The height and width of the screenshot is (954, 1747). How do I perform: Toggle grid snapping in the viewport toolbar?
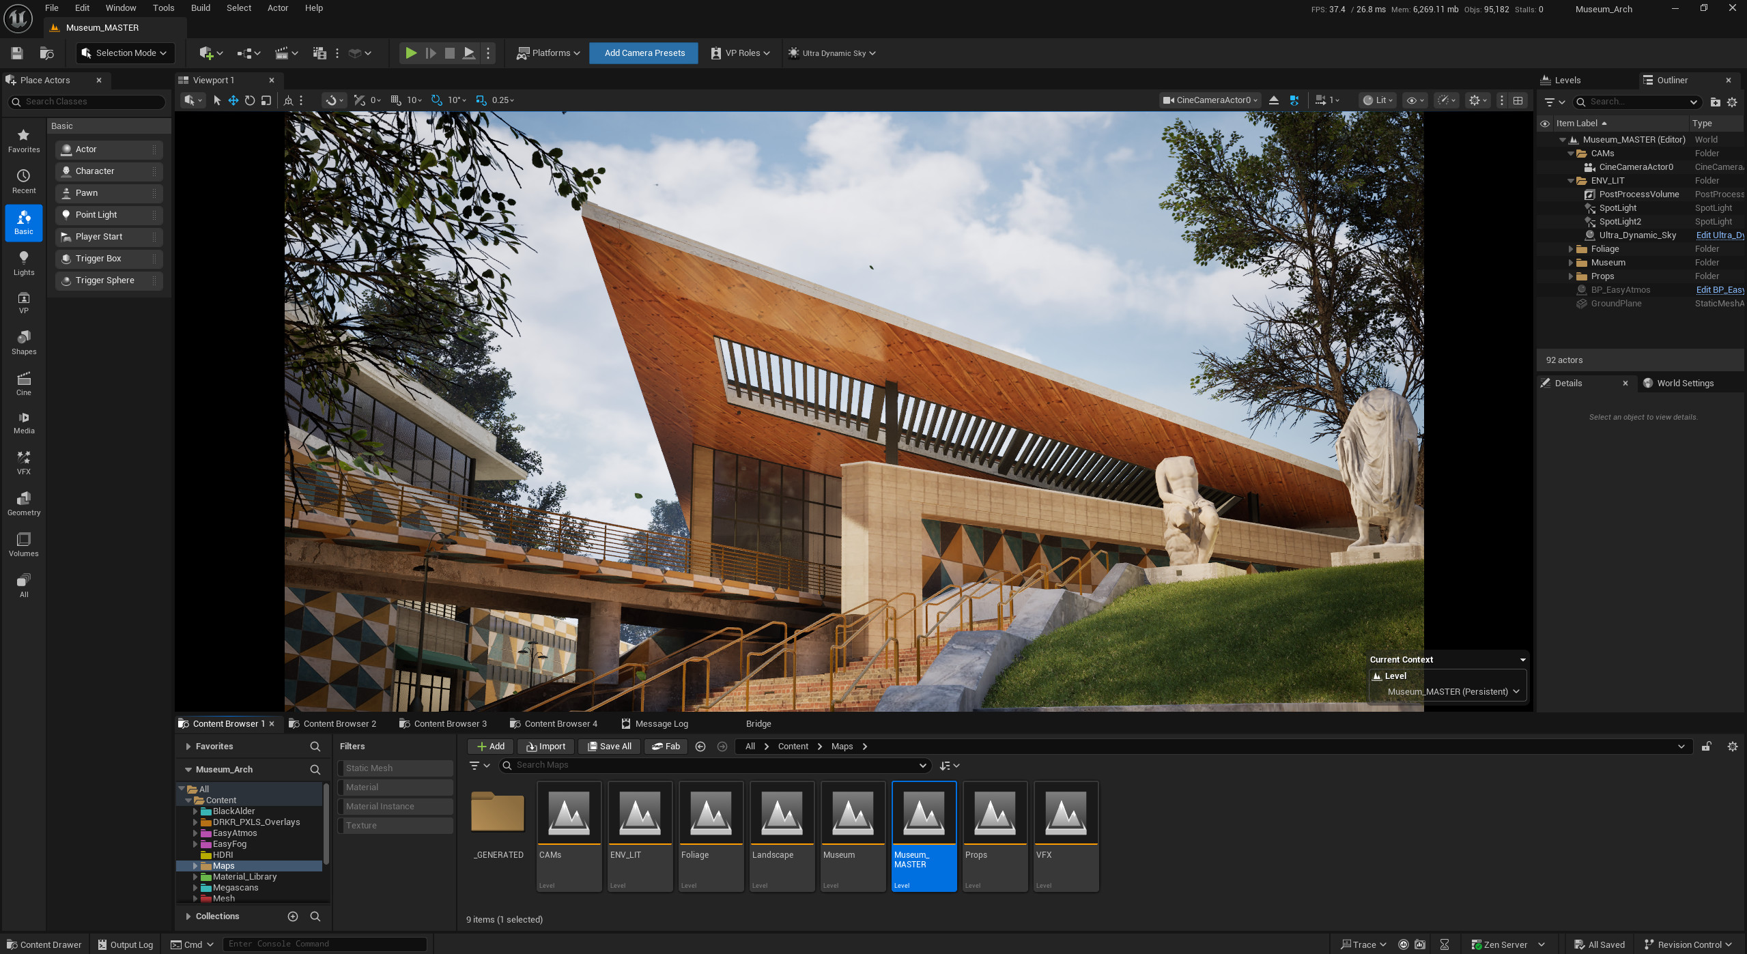[x=395, y=100]
